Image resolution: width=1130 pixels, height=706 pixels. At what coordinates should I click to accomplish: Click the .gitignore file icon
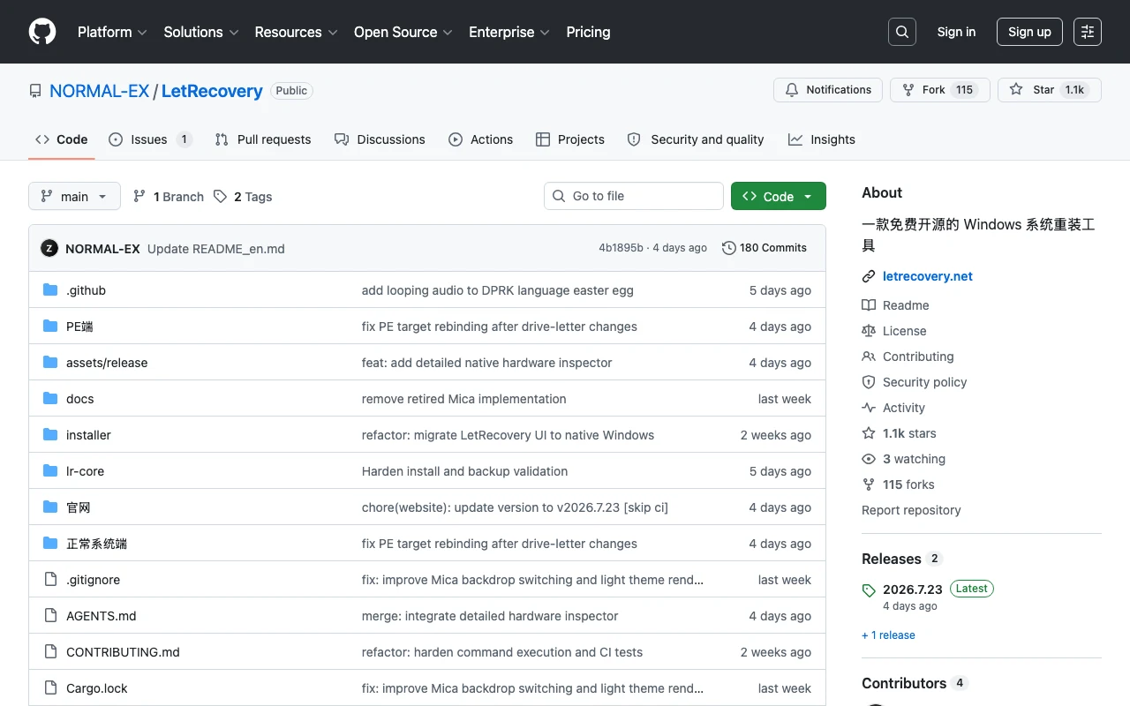[50, 579]
